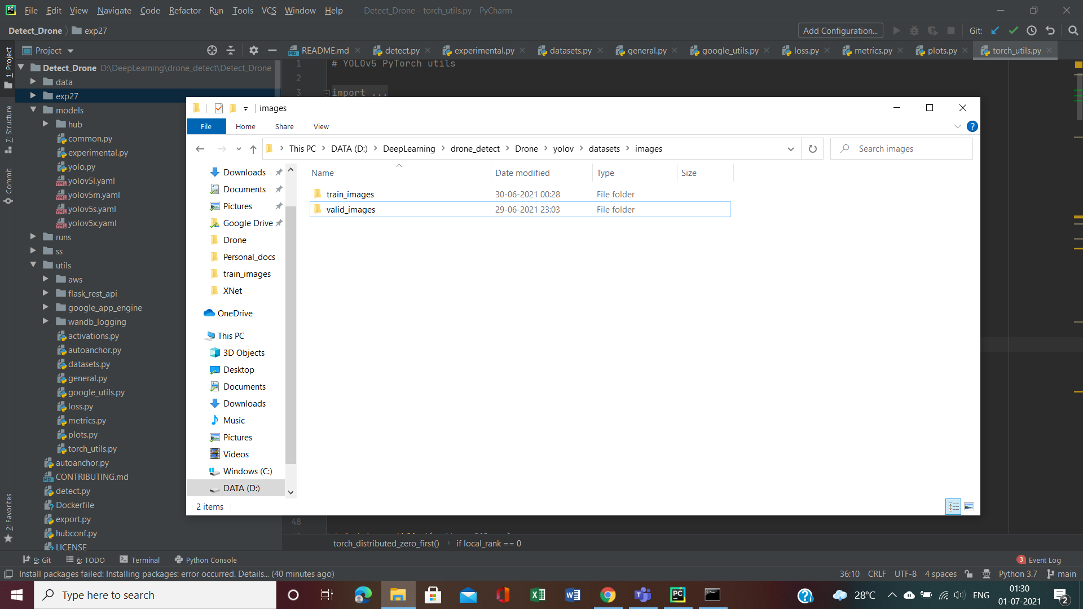Image resolution: width=1083 pixels, height=609 pixels.
Task: Click the Add Configuration button
Action: coord(840,31)
